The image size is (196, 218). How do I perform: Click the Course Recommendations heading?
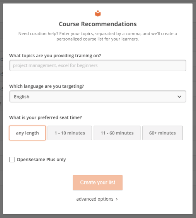tap(98, 24)
